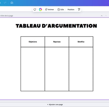Click the cloud save status icon

pyautogui.click(x=12, y=3)
